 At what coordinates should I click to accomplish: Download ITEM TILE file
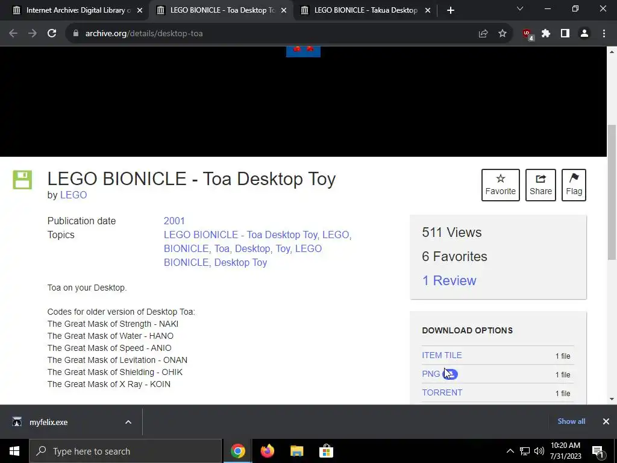click(x=442, y=355)
